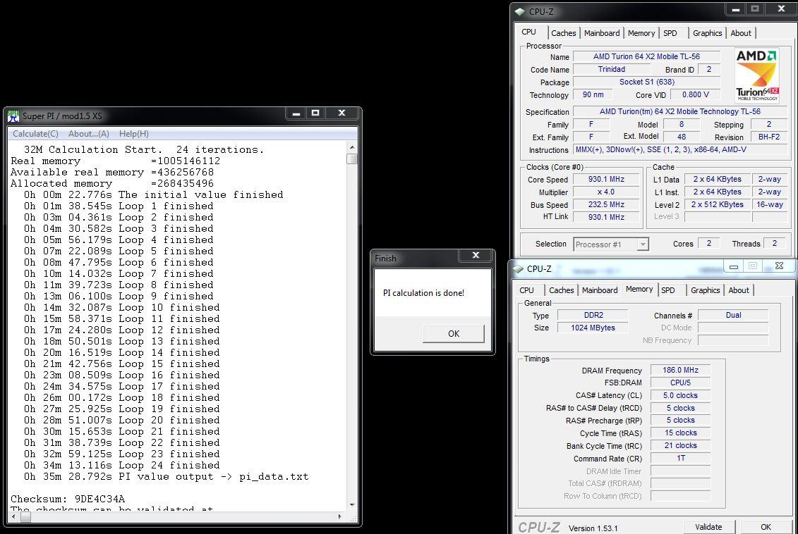
Task: Click the CAS# Latency value 5.0 clocks
Action: point(680,395)
